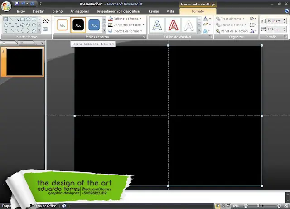Switch to the Inicio tab
This screenshot has height=209, width=290.
pyautogui.click(x=21, y=11)
